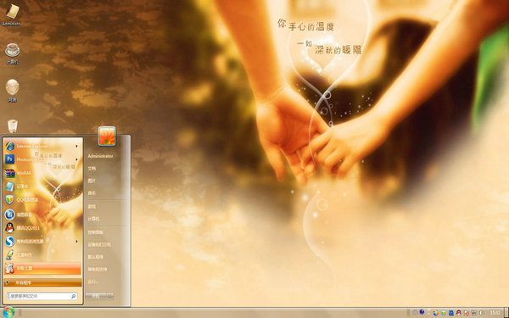Screen dimensions: 509x318
Task: Click the QQ shield tray icon
Action: (x=444, y=313)
